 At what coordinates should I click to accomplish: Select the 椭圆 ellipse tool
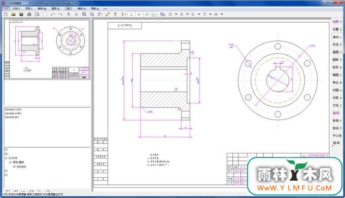pyautogui.click(x=337, y=75)
